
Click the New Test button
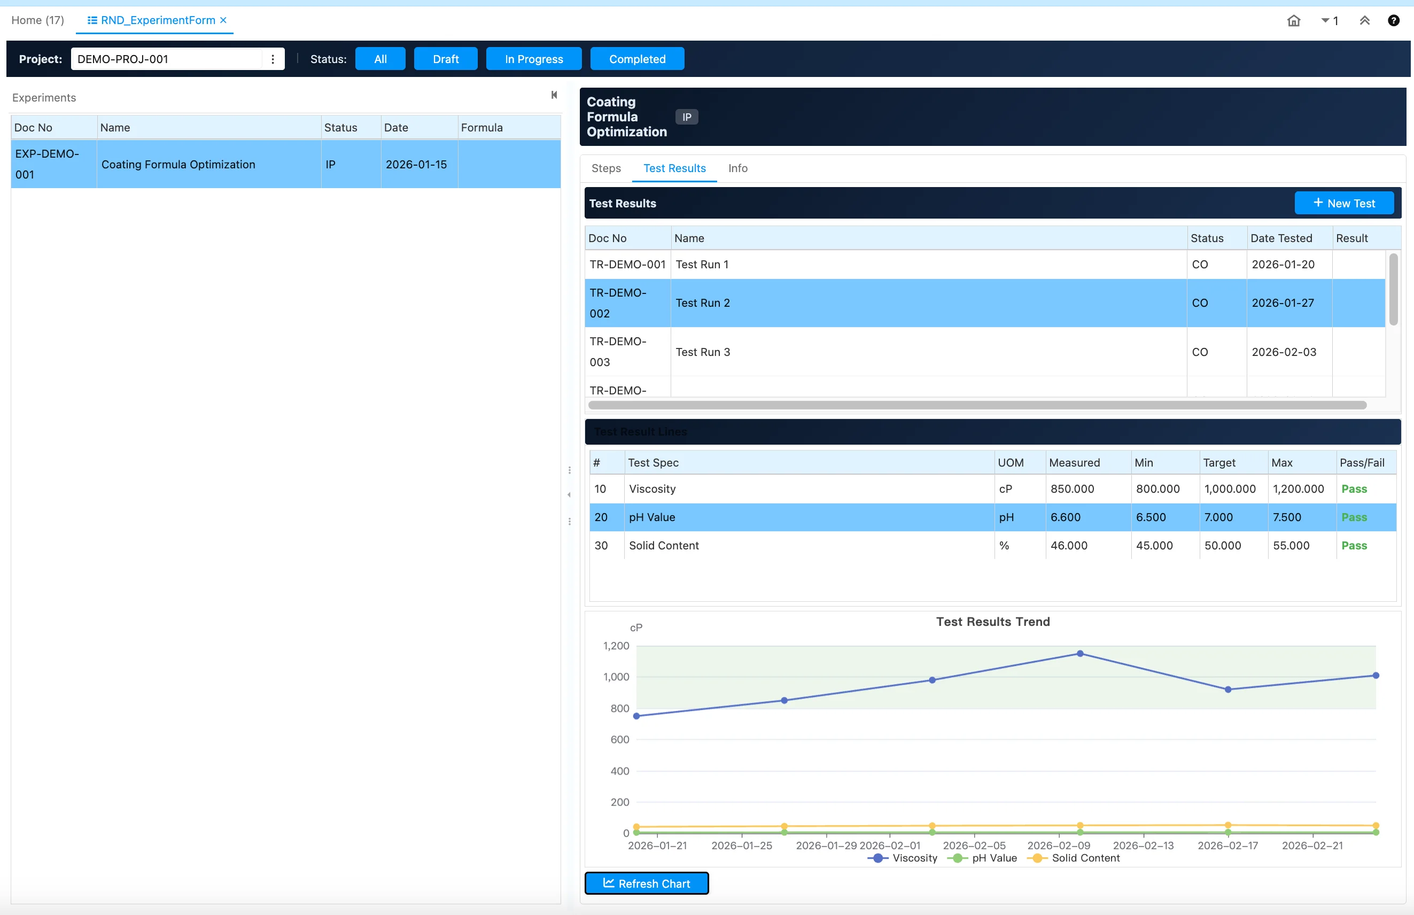point(1343,203)
